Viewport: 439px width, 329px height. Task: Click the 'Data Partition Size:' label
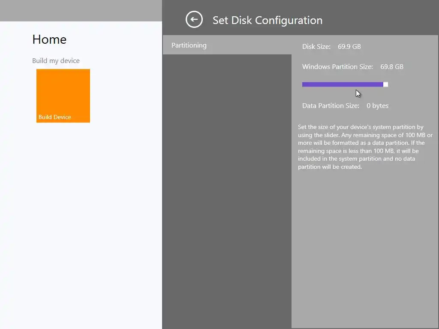[x=331, y=105]
